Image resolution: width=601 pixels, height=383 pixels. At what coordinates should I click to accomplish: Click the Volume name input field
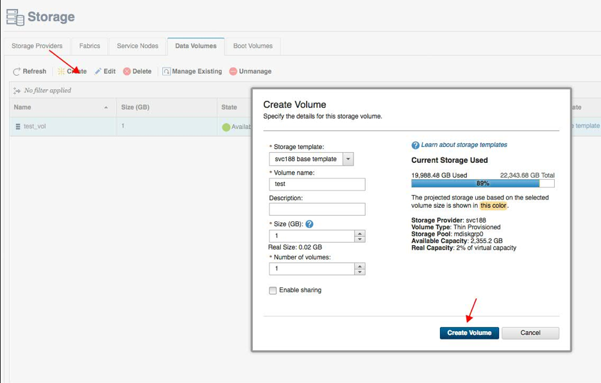click(317, 184)
